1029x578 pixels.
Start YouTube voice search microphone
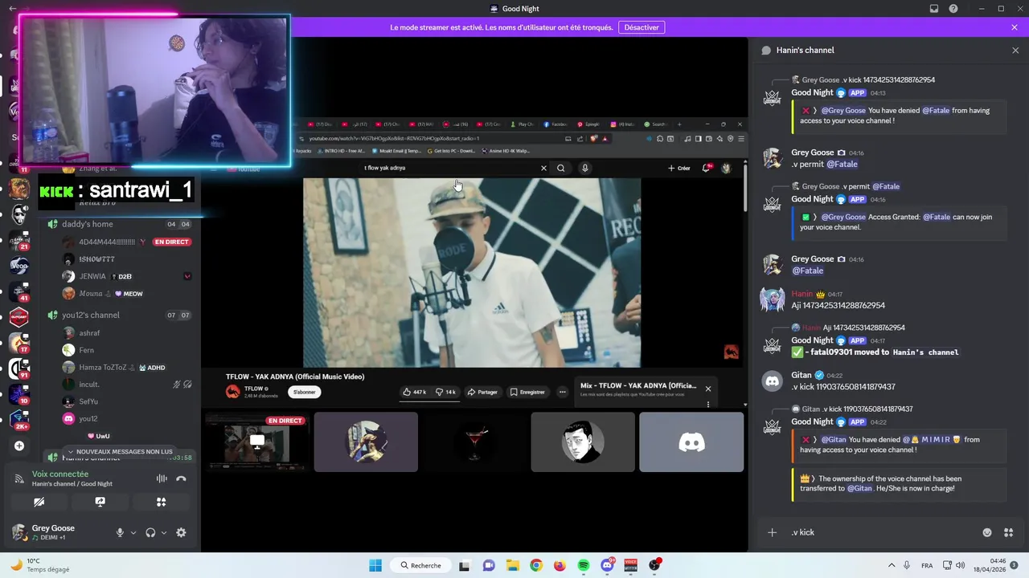tap(584, 169)
